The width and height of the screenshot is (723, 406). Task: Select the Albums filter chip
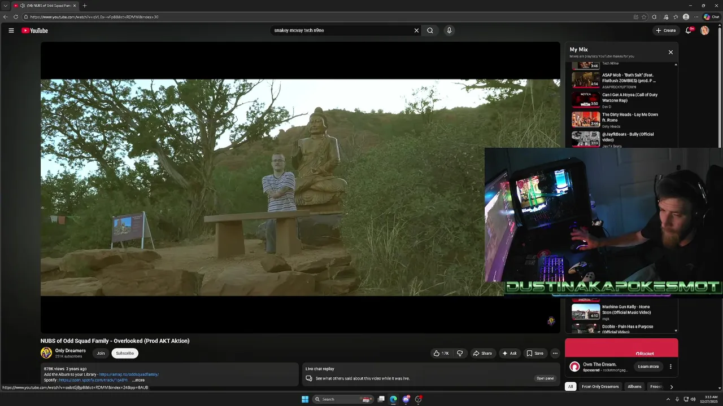(x=634, y=386)
